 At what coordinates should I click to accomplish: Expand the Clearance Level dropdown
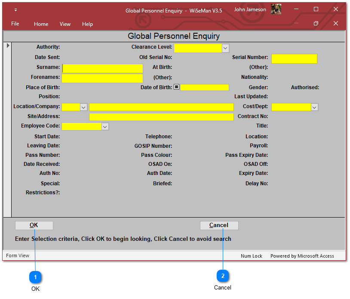pos(226,48)
